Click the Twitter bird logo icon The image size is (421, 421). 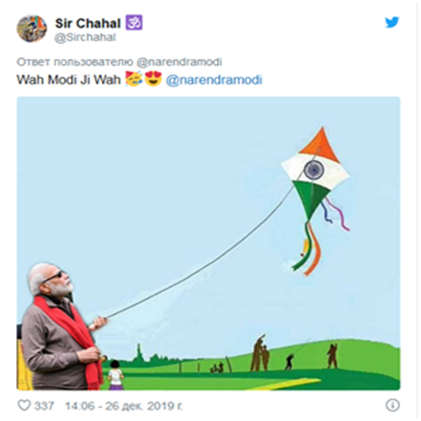coord(392,22)
